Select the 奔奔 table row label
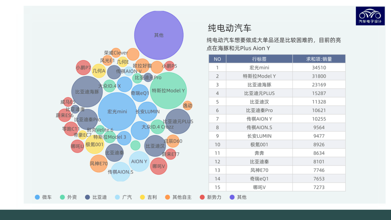The image size is (391, 220). [x=259, y=153]
